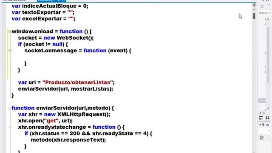Viewport: 272px width, 153px height.
Task: Click the variable name "textoExportar"
Action: [42, 12]
